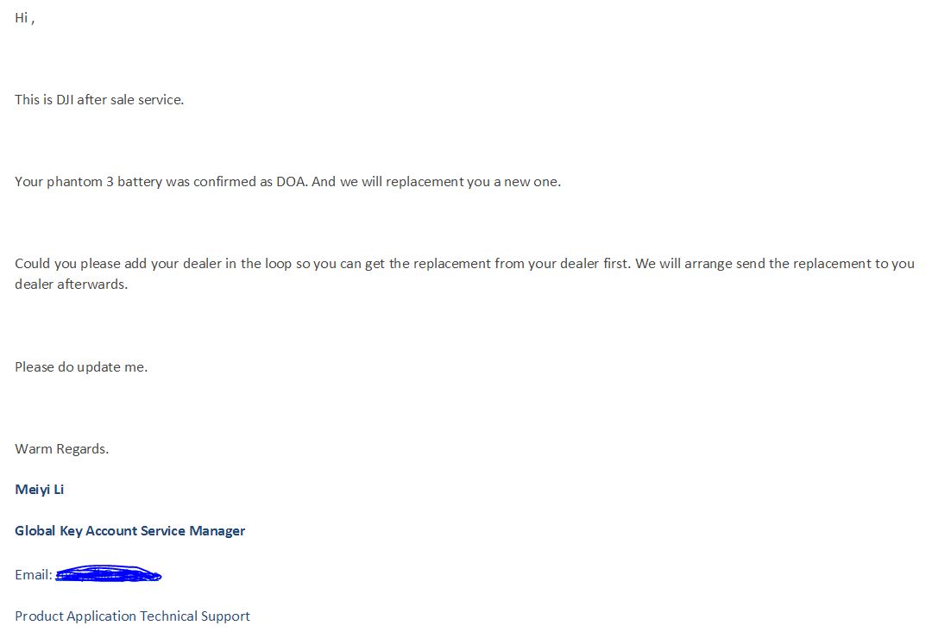Click the word 'DJI' in the first sentence
The width and height of the screenshot is (932, 638).
[65, 100]
